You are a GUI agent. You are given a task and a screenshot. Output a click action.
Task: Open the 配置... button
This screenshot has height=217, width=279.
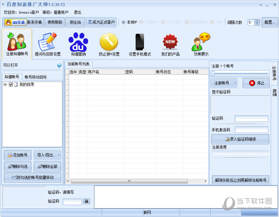pos(270,22)
